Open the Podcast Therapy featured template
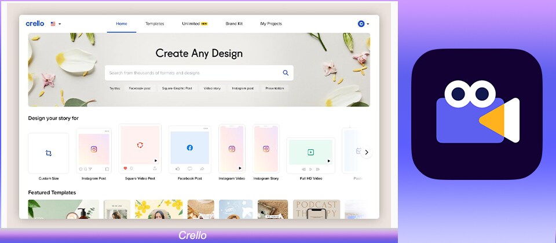The image size is (556, 243). point(316,209)
